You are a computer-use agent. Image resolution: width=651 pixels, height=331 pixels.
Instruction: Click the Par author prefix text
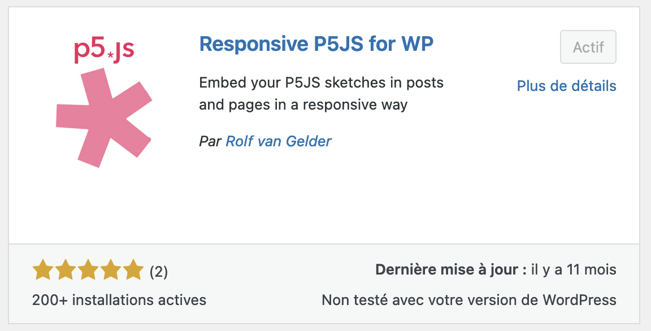(210, 141)
